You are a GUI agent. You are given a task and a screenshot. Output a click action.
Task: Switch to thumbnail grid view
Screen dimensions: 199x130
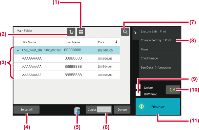[81, 32]
